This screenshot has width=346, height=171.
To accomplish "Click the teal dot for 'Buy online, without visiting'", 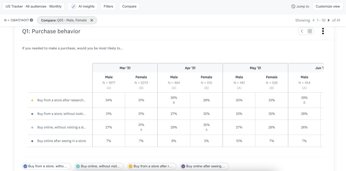I will [32, 127].
